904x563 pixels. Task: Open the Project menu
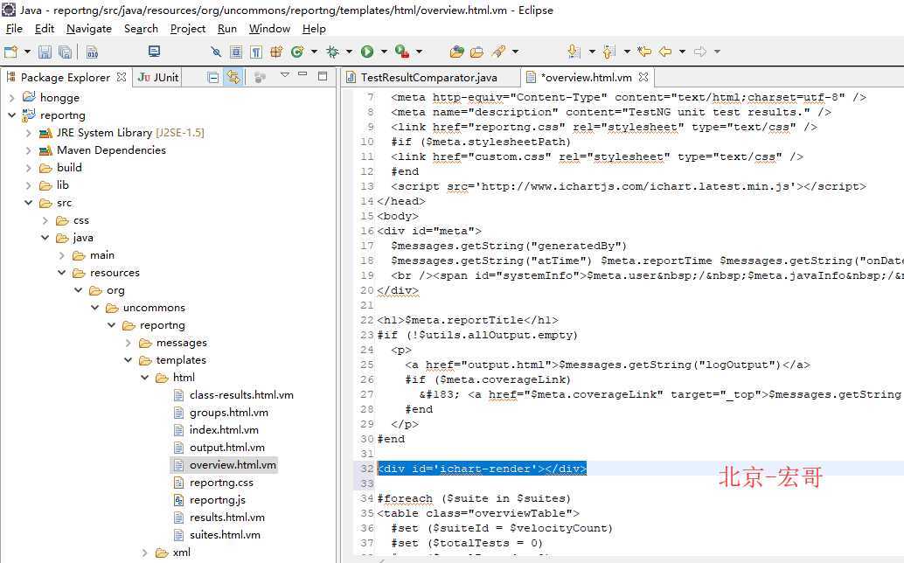[188, 29]
